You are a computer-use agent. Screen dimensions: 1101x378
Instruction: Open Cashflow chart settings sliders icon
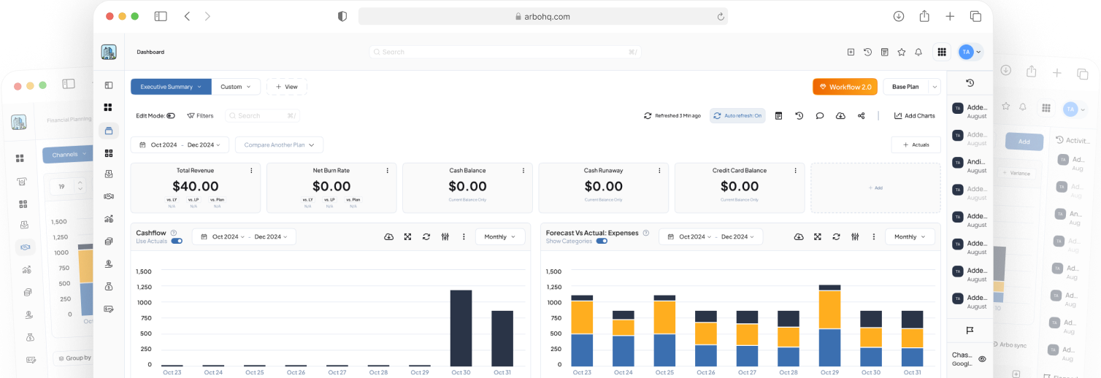tap(445, 236)
